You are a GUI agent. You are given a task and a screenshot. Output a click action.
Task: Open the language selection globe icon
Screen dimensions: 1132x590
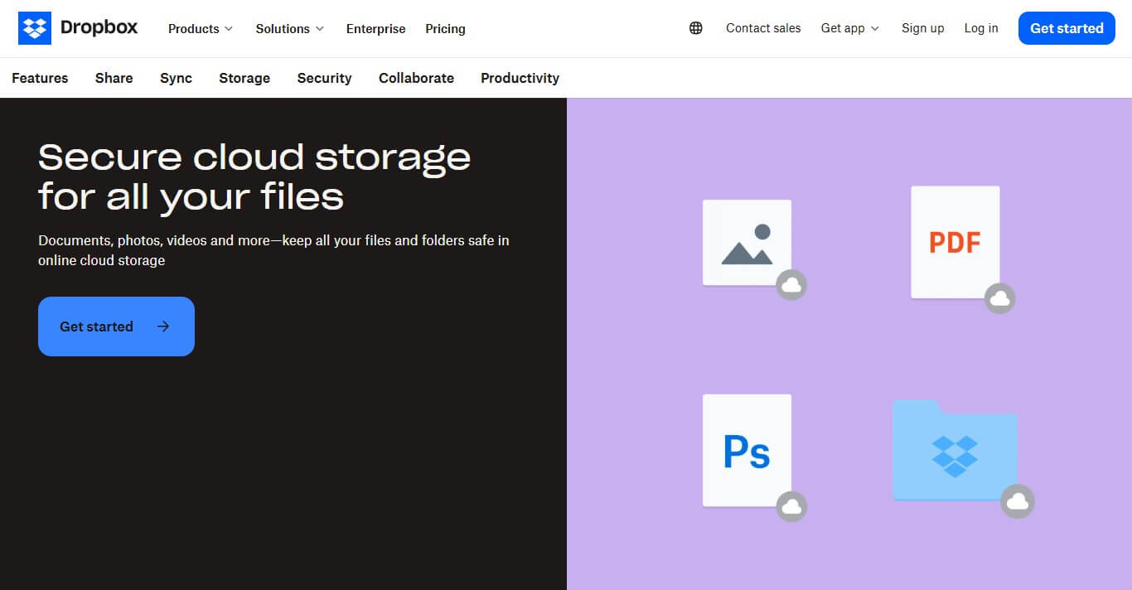695,27
